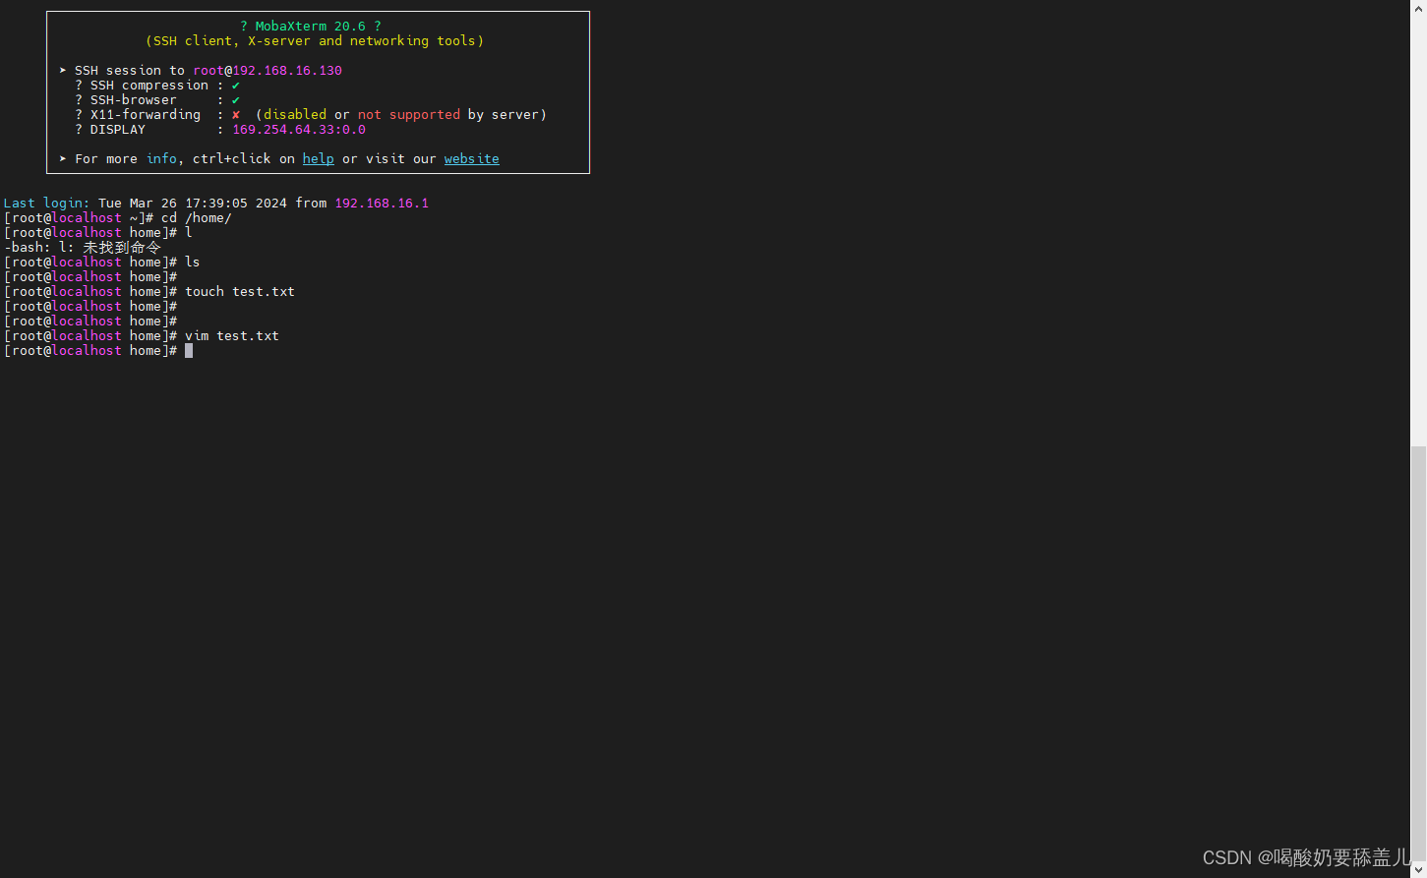The width and height of the screenshot is (1427, 878).
Task: Click the 'cd /home/' command text
Action: pyautogui.click(x=197, y=218)
